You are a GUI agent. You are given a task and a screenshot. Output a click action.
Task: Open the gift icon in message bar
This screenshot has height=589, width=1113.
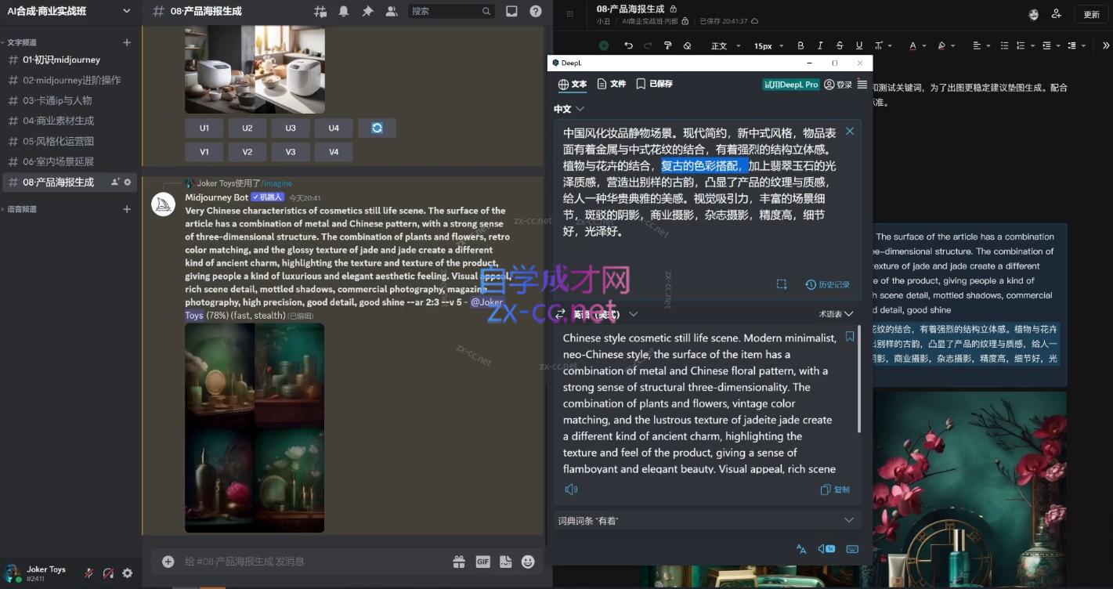point(459,562)
